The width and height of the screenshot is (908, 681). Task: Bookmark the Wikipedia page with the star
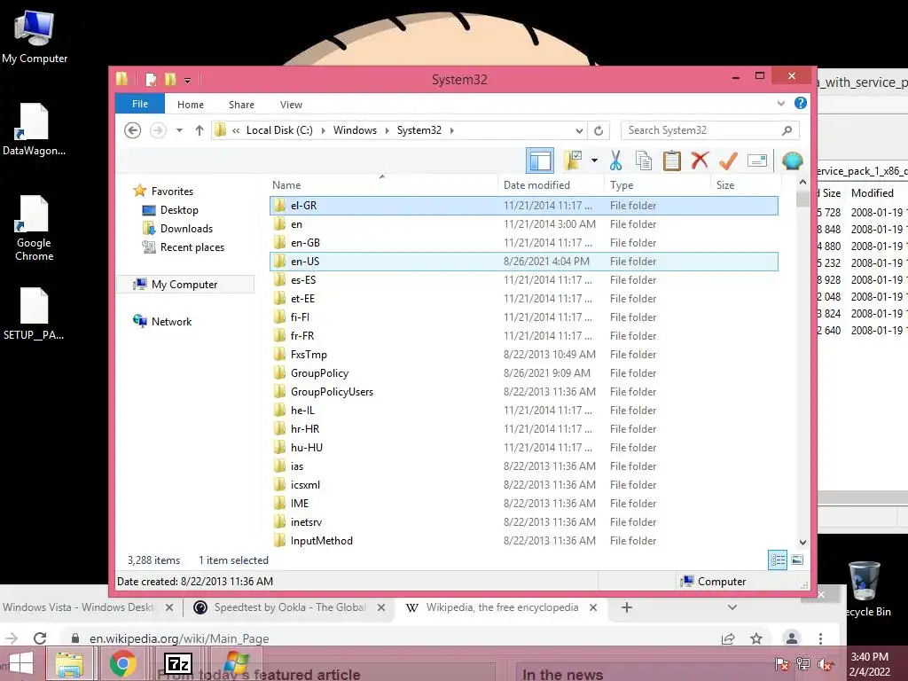coord(756,638)
